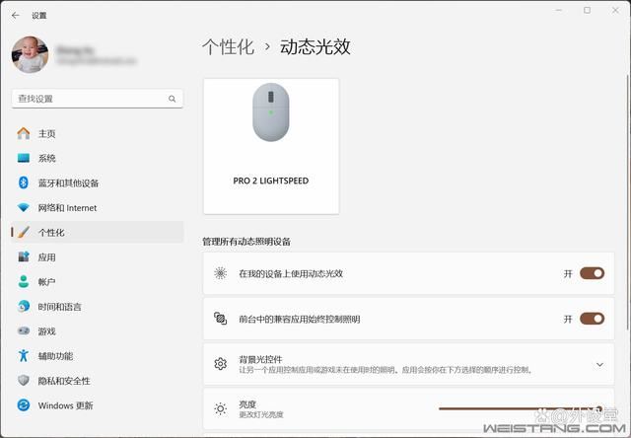Open 辅助功能 settings

click(98, 356)
